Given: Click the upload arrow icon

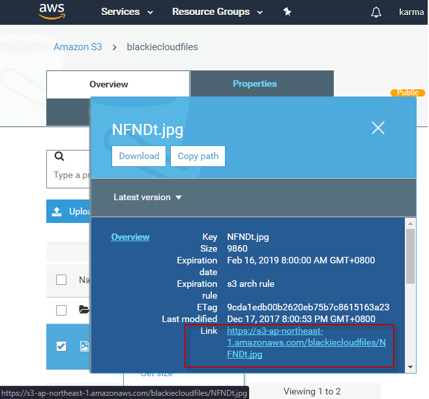Looking at the screenshot, I should tap(57, 211).
